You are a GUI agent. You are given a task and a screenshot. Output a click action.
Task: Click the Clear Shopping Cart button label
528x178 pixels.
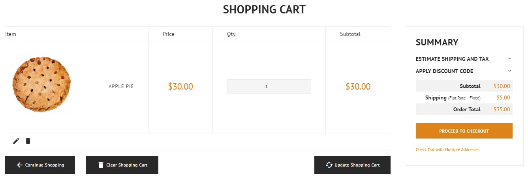127,165
